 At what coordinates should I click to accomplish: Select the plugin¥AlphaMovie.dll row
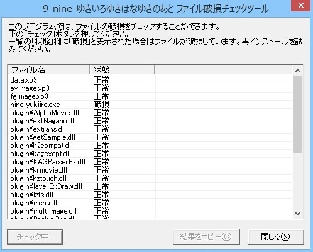150,113
